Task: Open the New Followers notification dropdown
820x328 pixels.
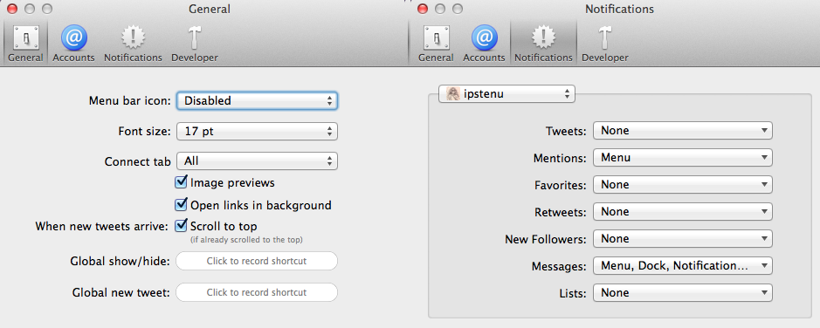Action: [683, 239]
